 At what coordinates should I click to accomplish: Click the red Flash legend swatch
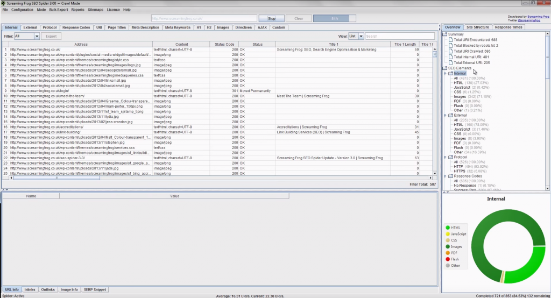click(448, 259)
